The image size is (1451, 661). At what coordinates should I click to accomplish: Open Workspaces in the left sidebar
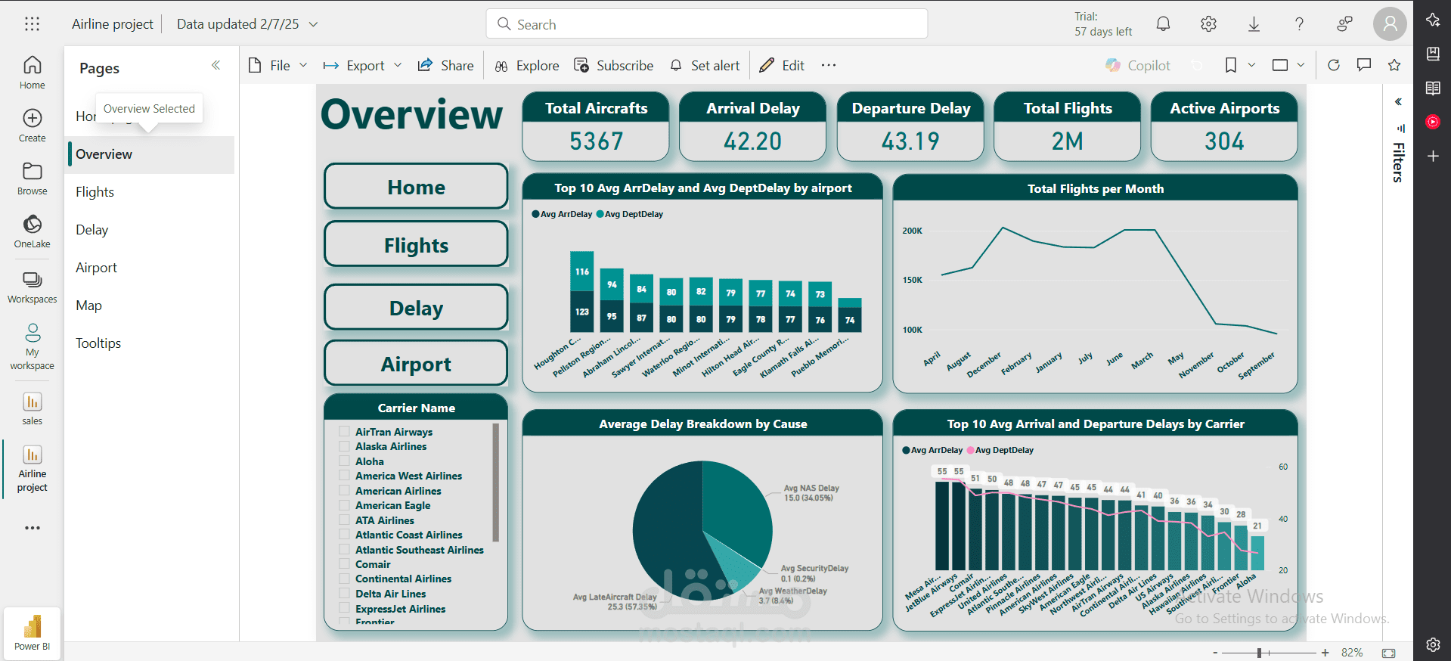[x=32, y=287]
